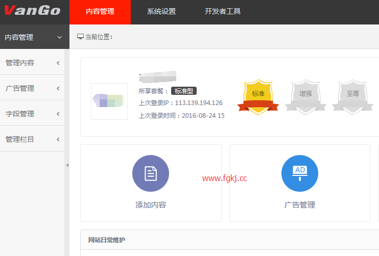Switch to the 内容管理 top tab
The image size is (379, 256).
(100, 12)
